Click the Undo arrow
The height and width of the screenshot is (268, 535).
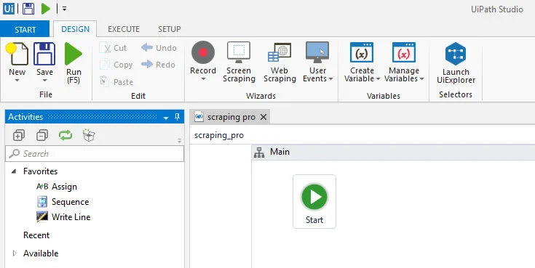(x=159, y=48)
